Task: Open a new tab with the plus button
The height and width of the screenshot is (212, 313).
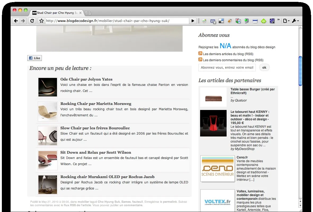Action: (x=88, y=13)
